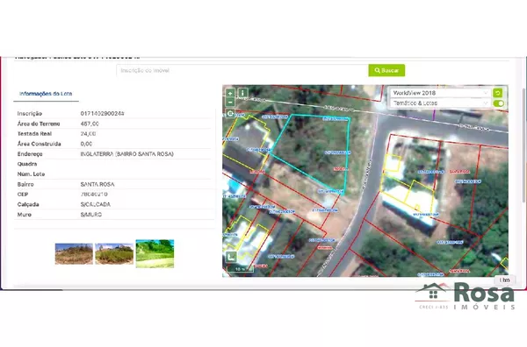The width and height of the screenshot is (527, 347).
Task: Focus the Inscrição do Imóvel search field
Action: click(242, 70)
